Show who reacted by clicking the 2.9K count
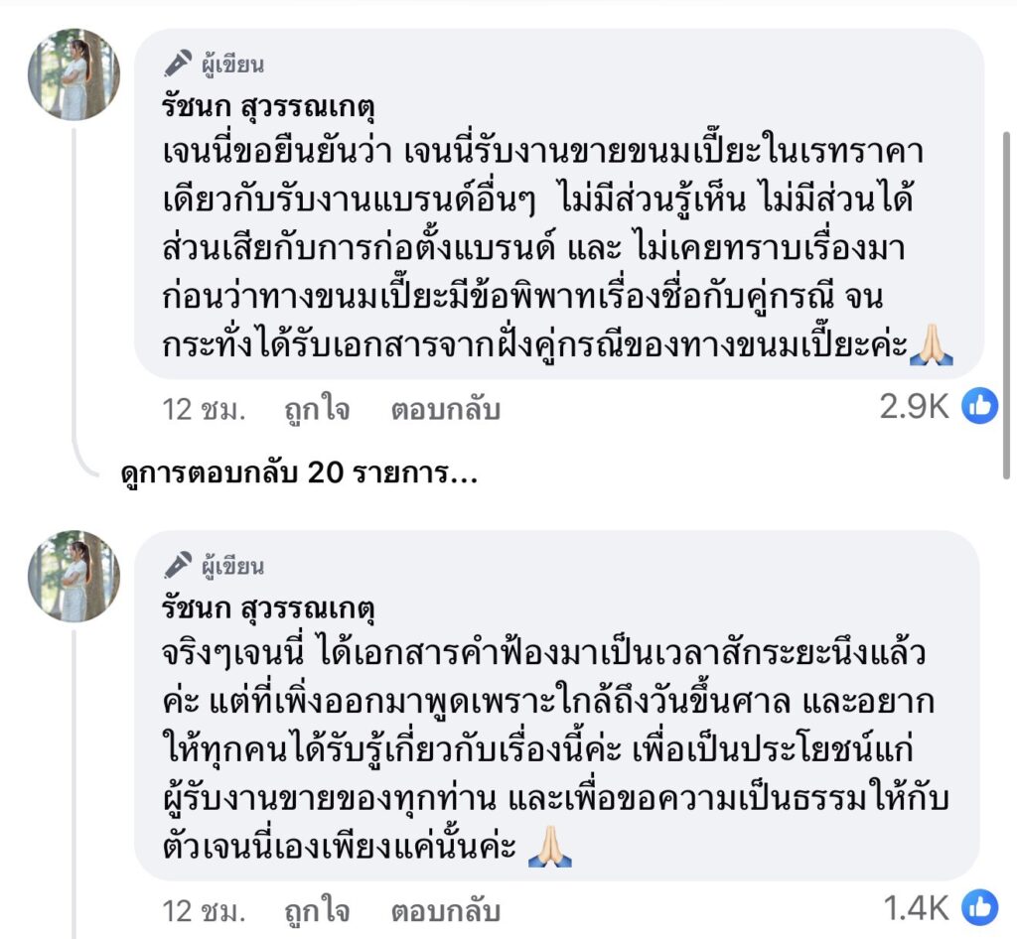 [x=915, y=407]
